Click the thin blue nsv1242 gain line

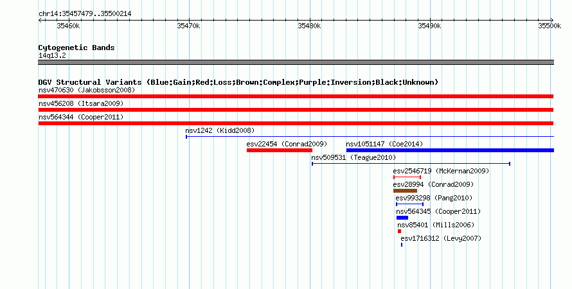[370, 137]
